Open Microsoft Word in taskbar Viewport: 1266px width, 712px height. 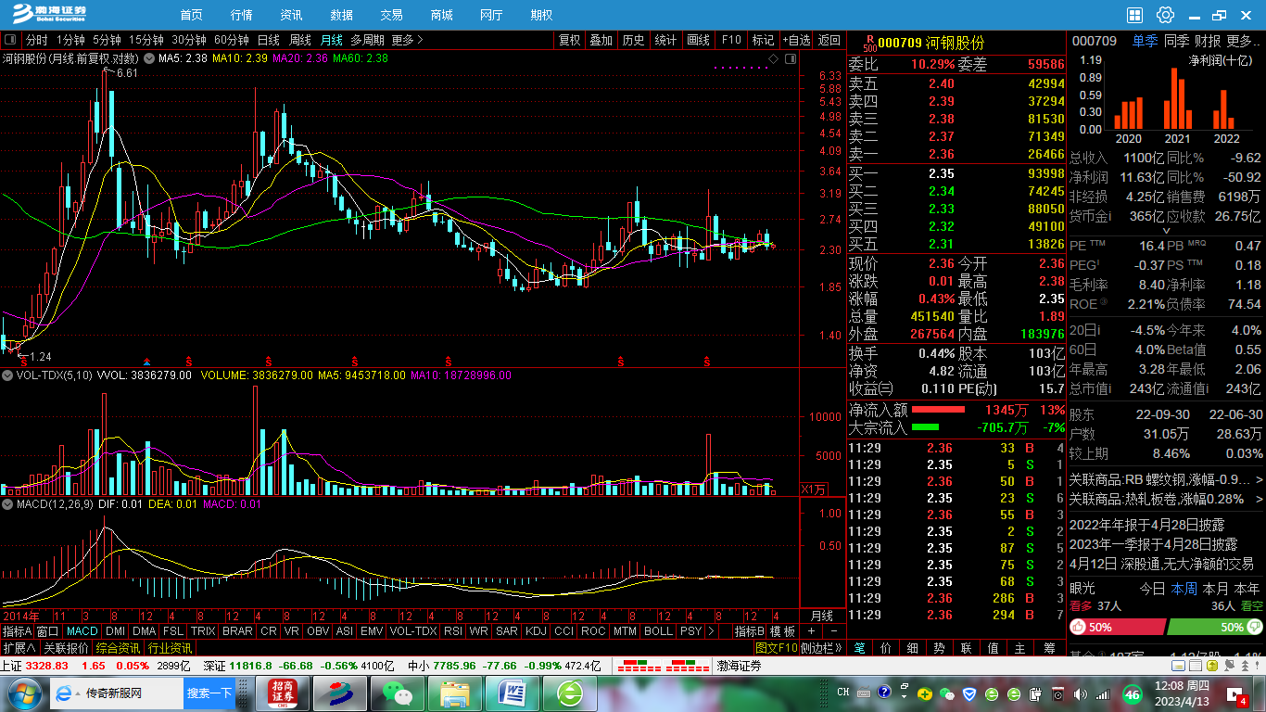click(x=513, y=693)
